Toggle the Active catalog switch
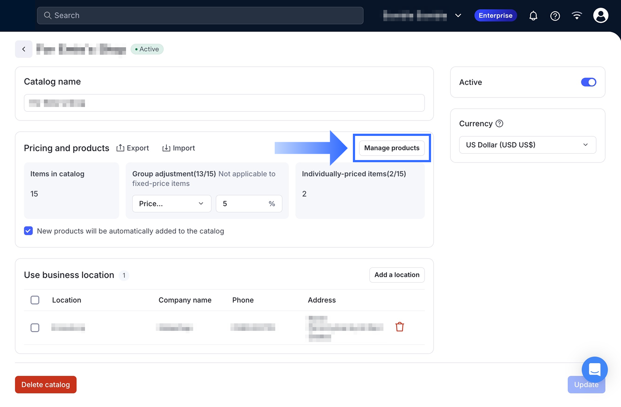The height and width of the screenshot is (407, 621). click(588, 82)
